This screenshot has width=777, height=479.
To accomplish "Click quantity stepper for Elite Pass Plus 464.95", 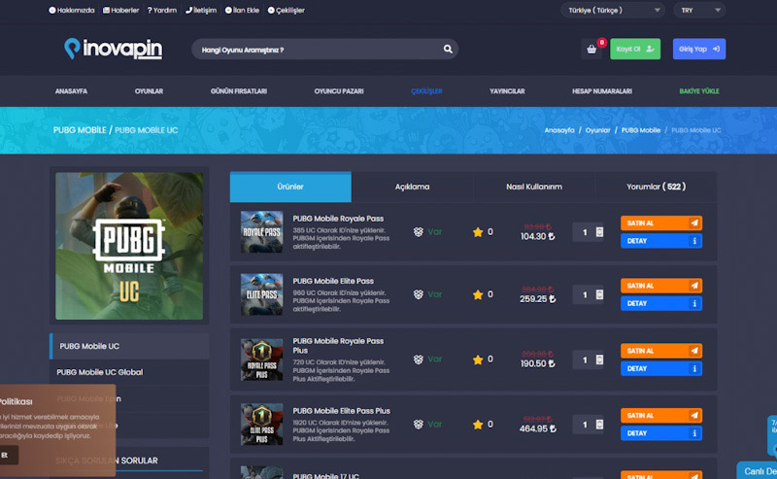I will (599, 425).
